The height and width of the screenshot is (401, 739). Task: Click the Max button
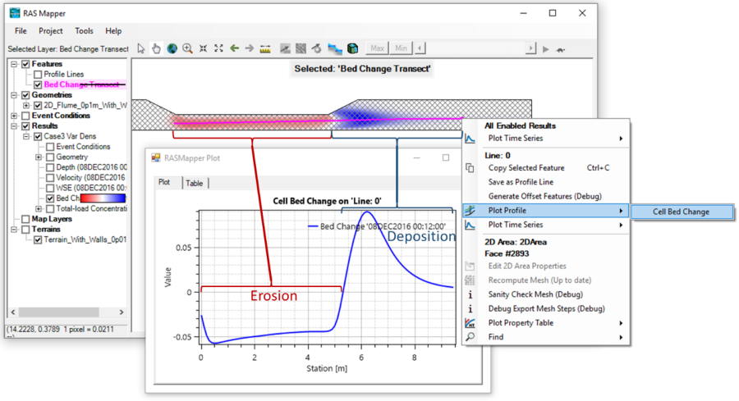[377, 48]
